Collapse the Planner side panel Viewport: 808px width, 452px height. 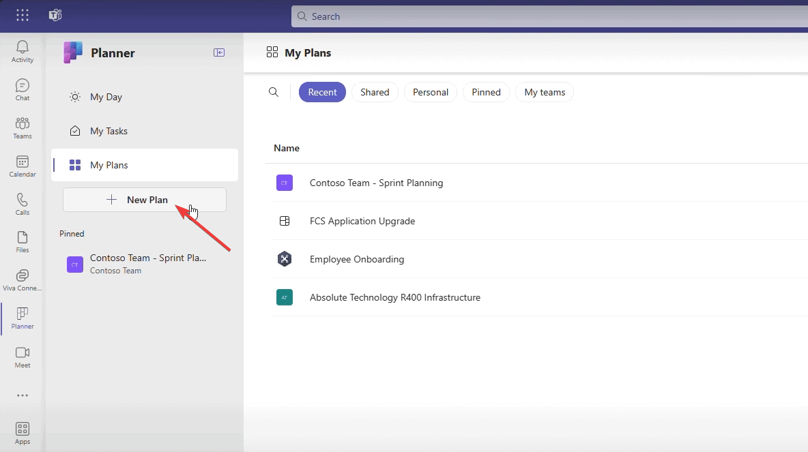click(219, 52)
